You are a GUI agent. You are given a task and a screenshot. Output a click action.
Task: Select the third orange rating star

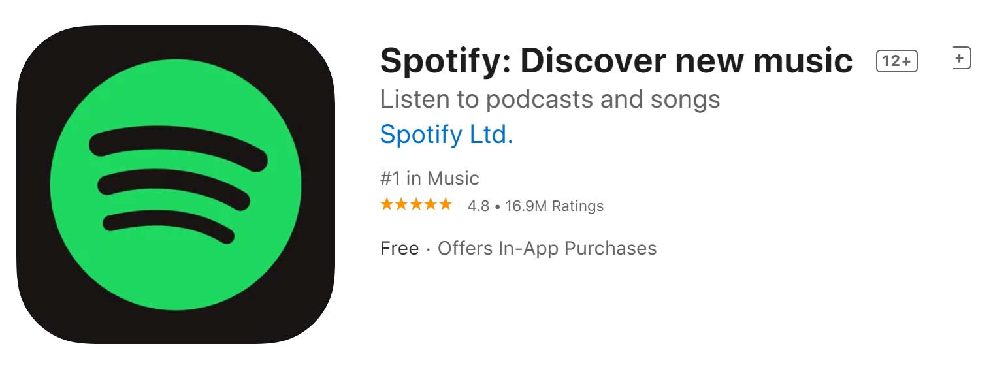pos(415,205)
